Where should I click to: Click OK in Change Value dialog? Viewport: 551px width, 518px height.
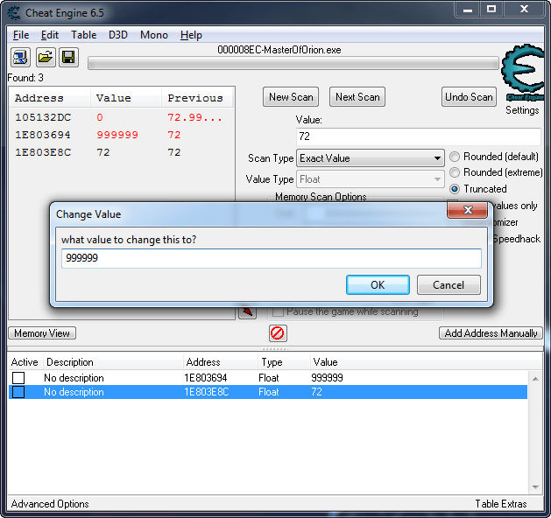378,284
